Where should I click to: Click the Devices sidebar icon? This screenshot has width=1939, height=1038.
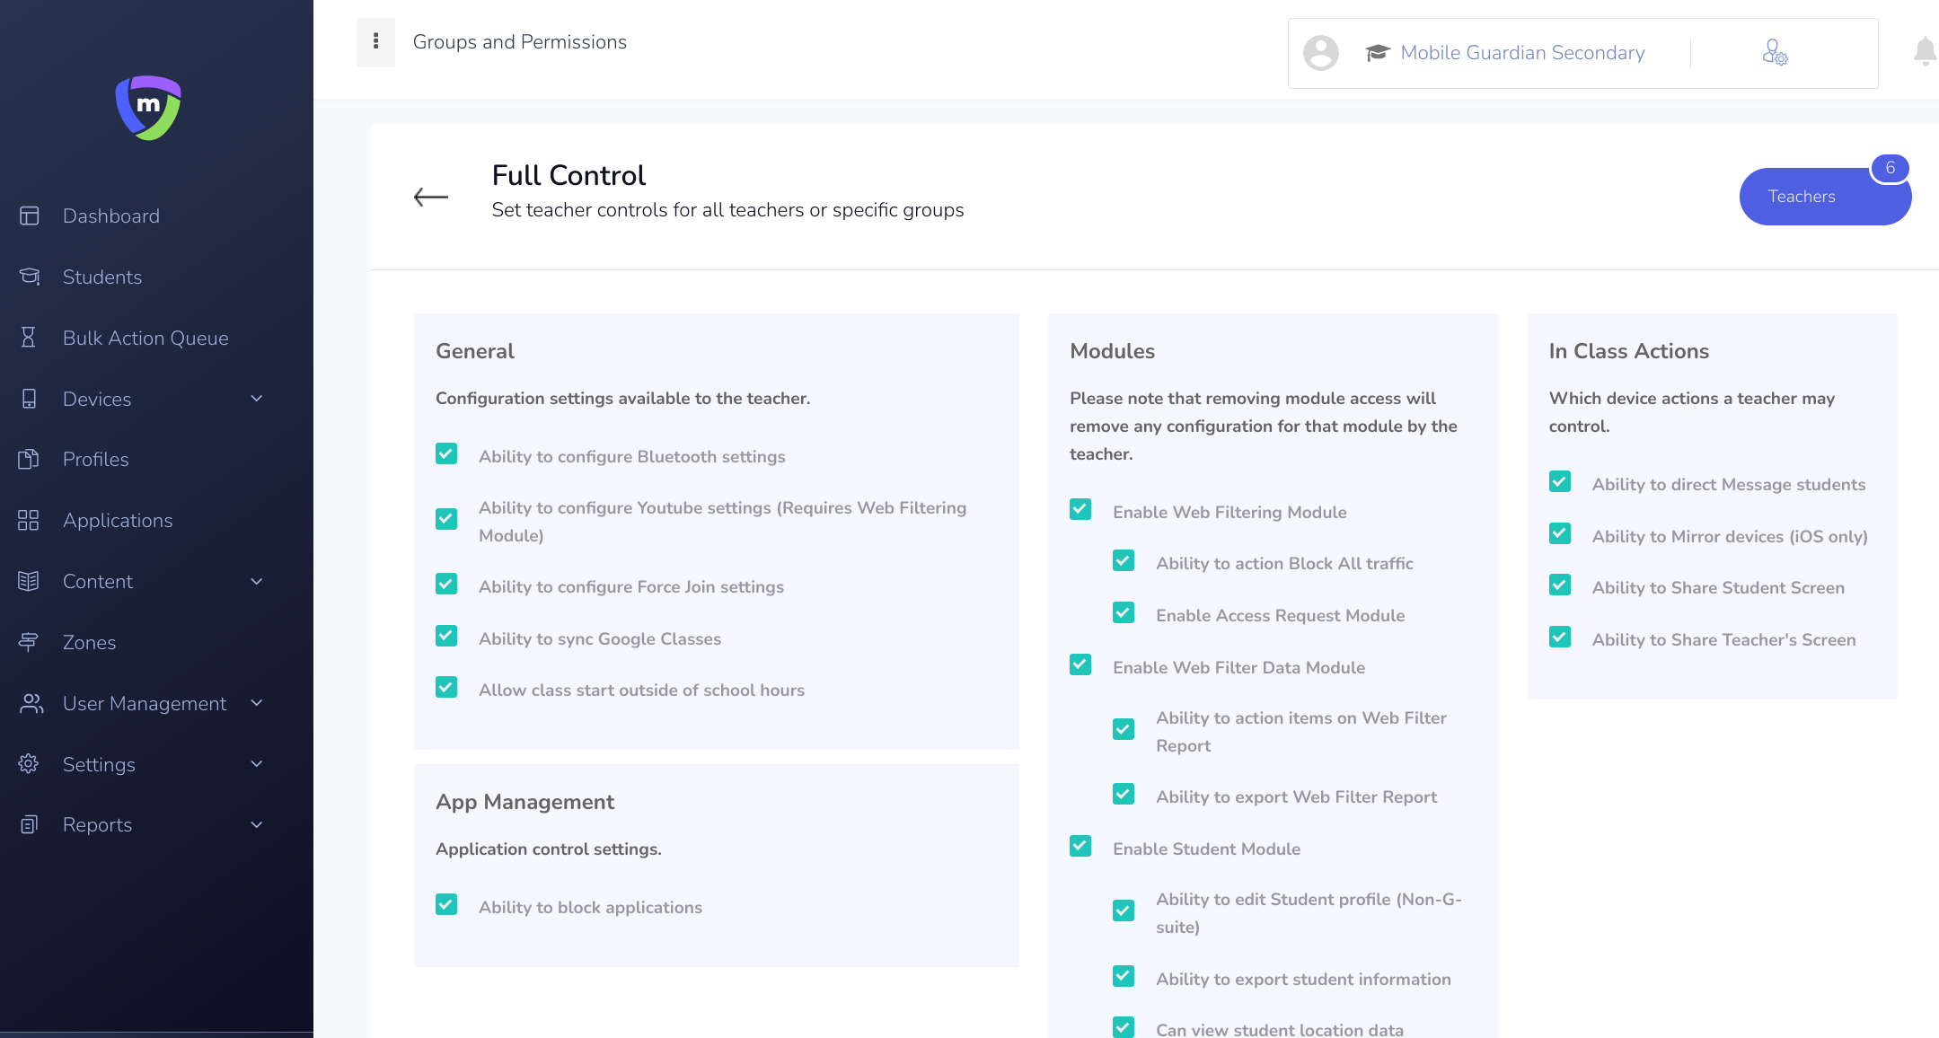(29, 399)
